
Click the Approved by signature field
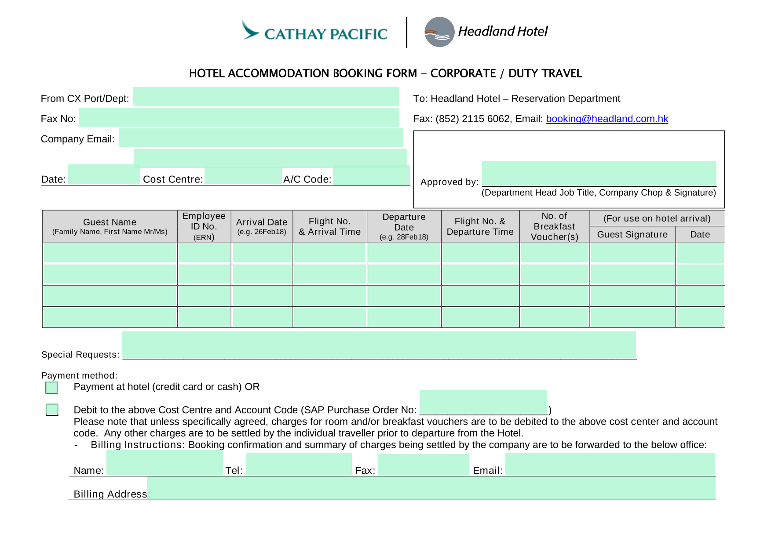pyautogui.click(x=599, y=173)
